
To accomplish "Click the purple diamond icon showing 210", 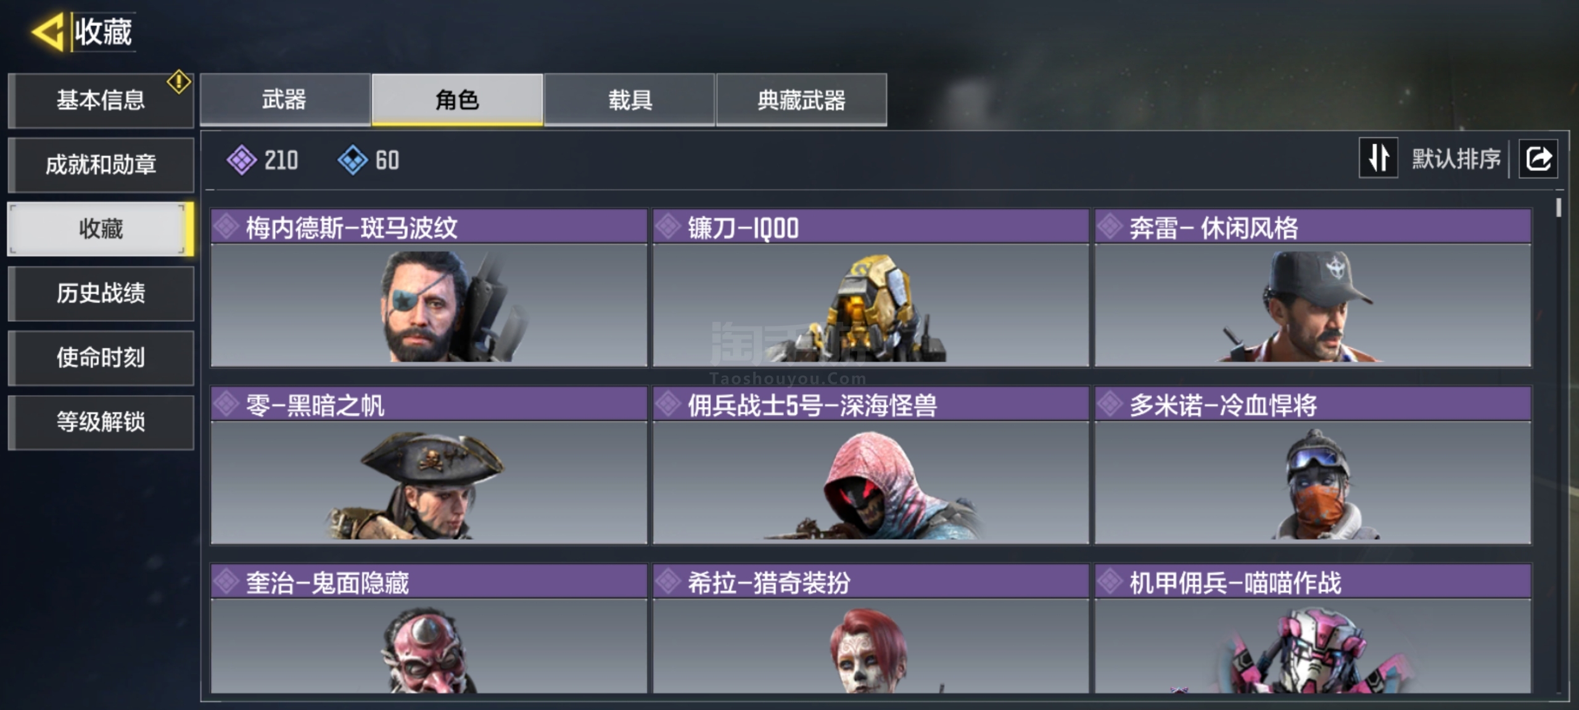I will click(x=241, y=160).
